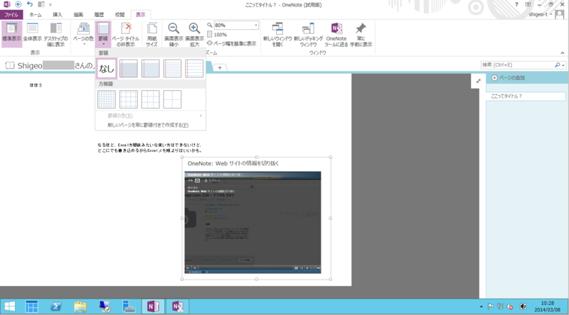Click the notebook icon beside Shigeo

pos(10,65)
